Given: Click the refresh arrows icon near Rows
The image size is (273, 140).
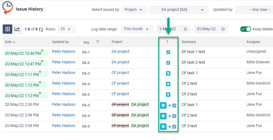Looking at the screenshot, I should pyautogui.click(x=41, y=29).
